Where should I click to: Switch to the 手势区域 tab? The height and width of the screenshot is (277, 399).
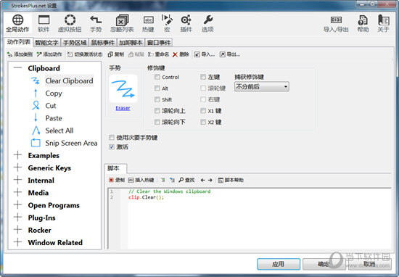[x=75, y=43]
